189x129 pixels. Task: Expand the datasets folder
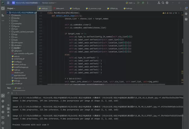(10, 15)
